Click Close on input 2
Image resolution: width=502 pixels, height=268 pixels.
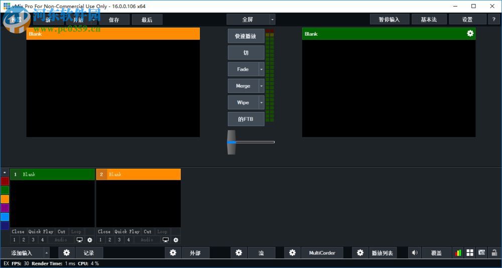104,231
